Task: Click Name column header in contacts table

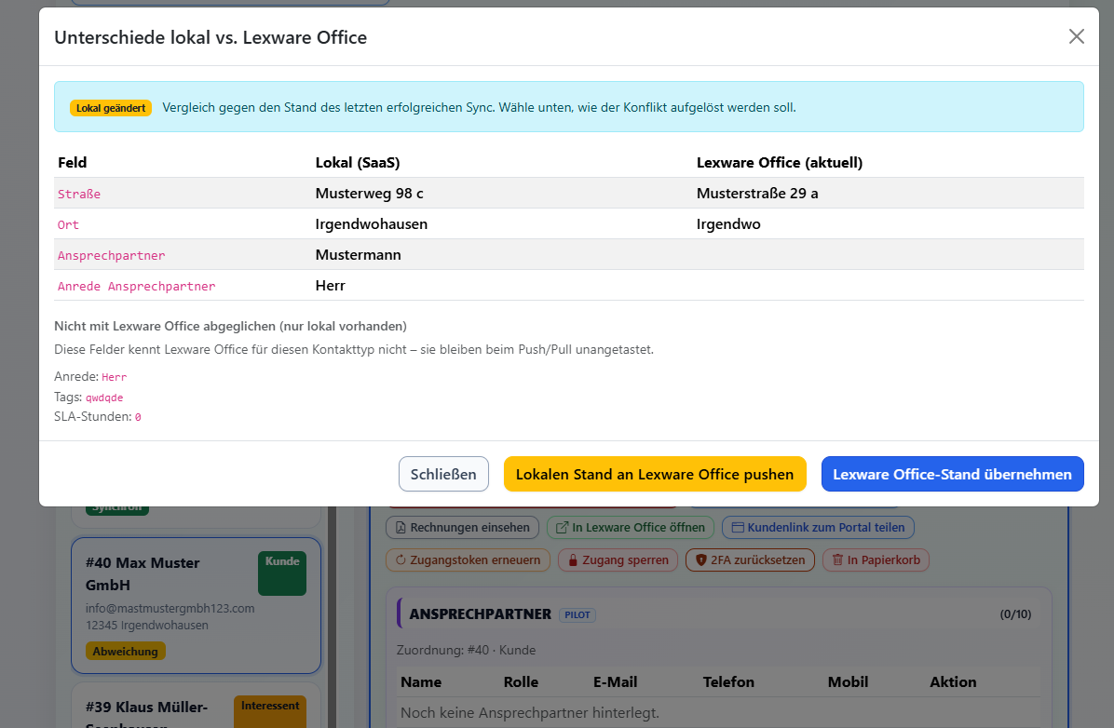Action: tap(421, 681)
